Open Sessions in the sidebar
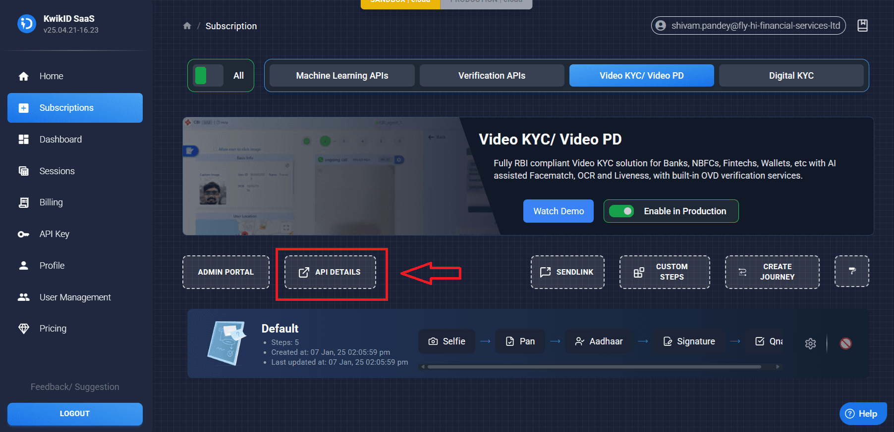 pyautogui.click(x=75, y=171)
